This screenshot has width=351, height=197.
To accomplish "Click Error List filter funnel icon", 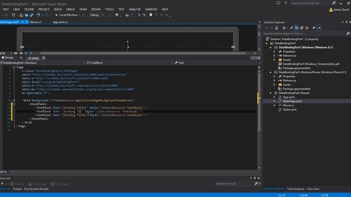I will [x=2, y=184].
